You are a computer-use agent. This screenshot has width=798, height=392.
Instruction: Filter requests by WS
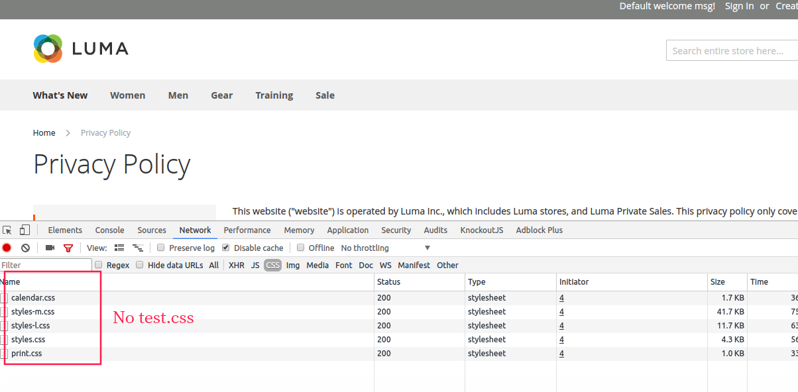[386, 265]
